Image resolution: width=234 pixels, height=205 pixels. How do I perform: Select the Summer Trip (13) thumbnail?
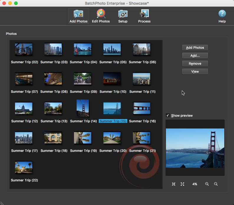point(53,108)
